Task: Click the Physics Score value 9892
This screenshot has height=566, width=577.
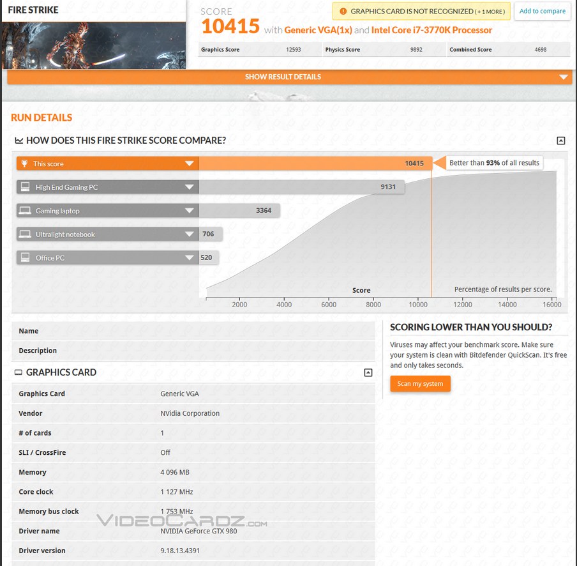Action: pos(416,49)
